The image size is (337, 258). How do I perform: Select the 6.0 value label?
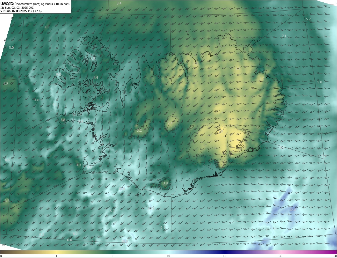(70, 240)
